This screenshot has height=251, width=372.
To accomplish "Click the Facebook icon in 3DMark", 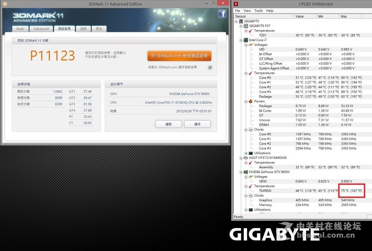I will click(222, 14).
